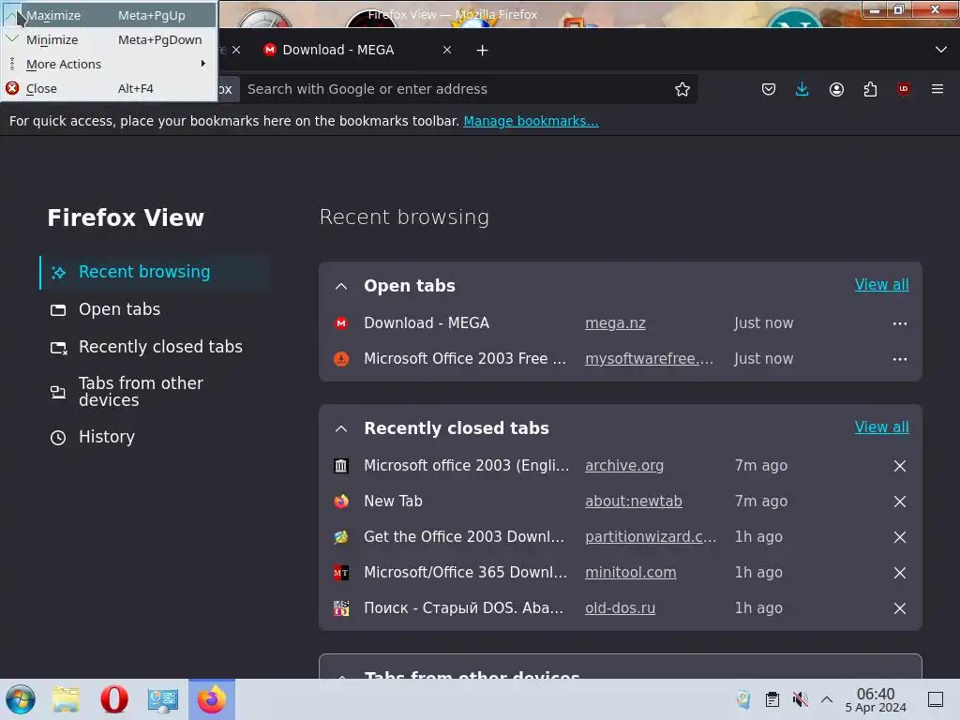The height and width of the screenshot is (720, 960).
Task: Reopen Microsoft/Office 365 Downl... tab
Action: coord(465,573)
